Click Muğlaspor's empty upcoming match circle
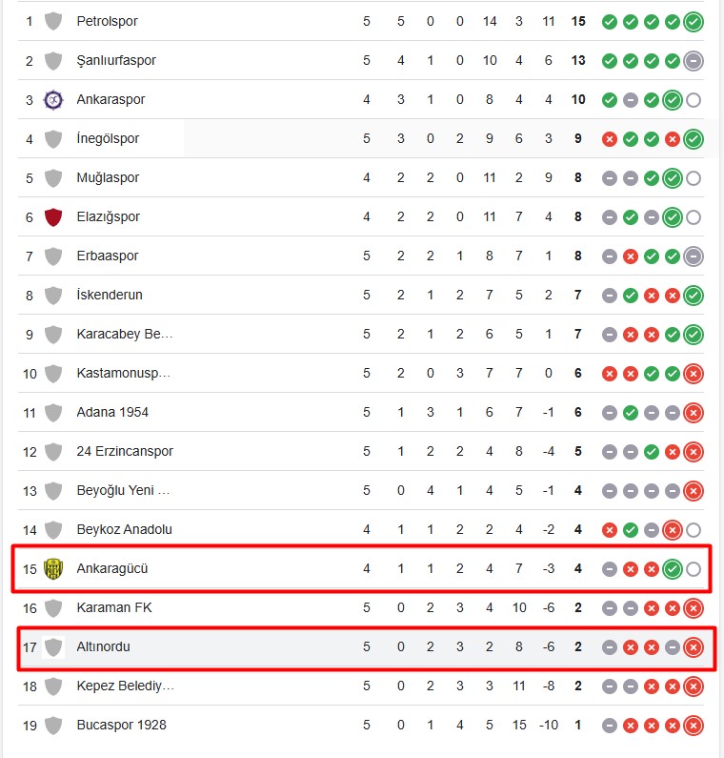The image size is (724, 758). tap(694, 178)
